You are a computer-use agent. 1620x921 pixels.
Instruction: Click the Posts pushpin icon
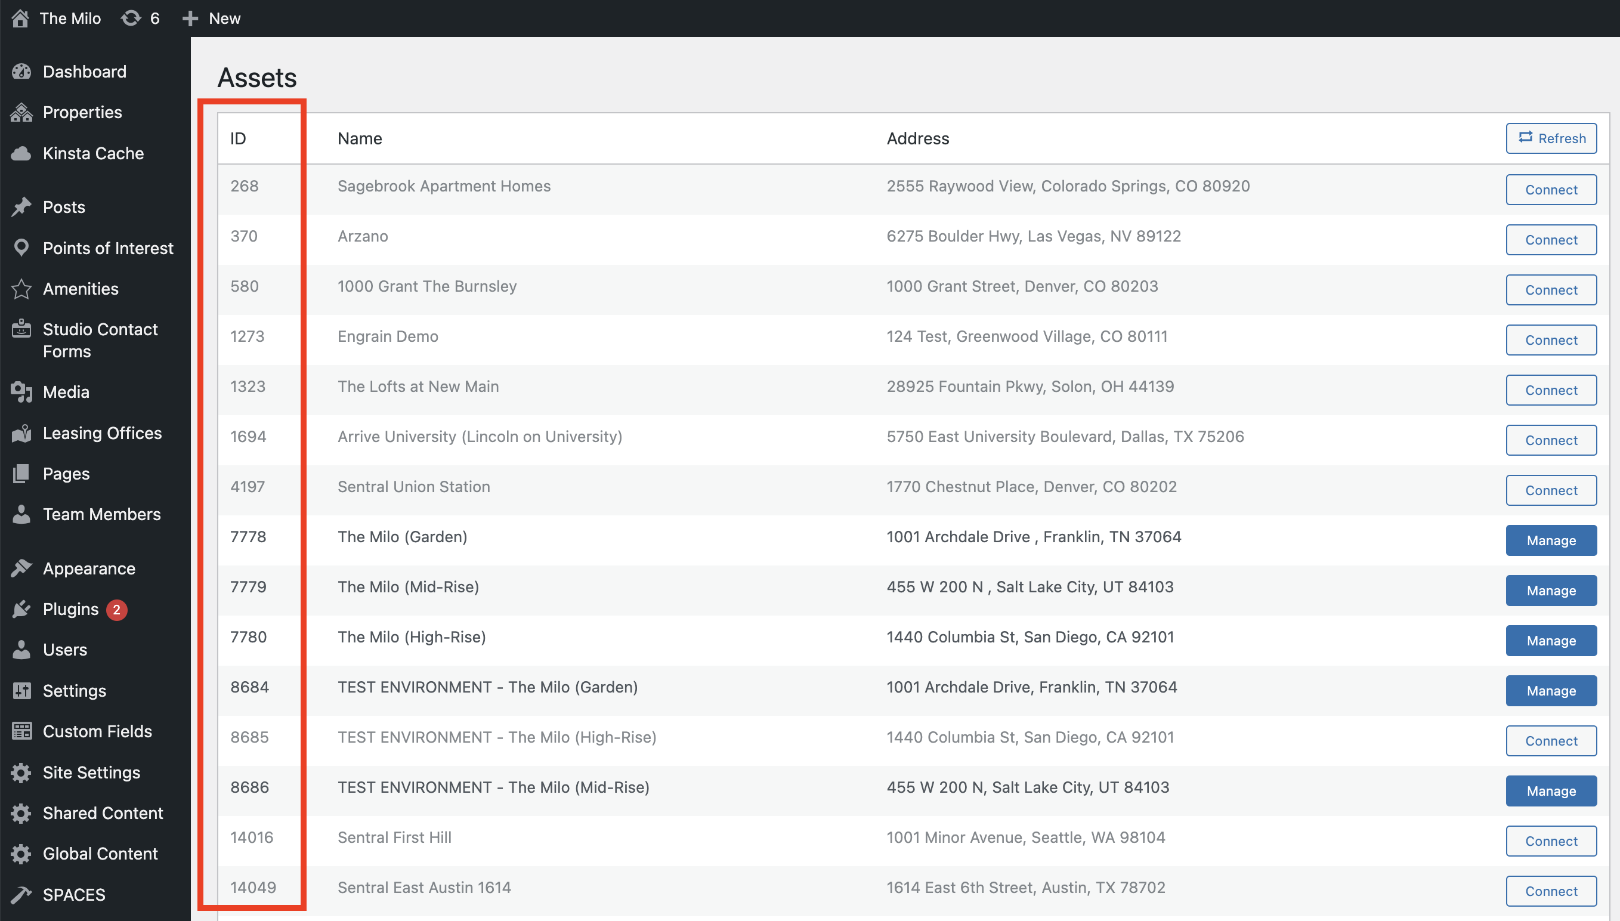pos(21,207)
